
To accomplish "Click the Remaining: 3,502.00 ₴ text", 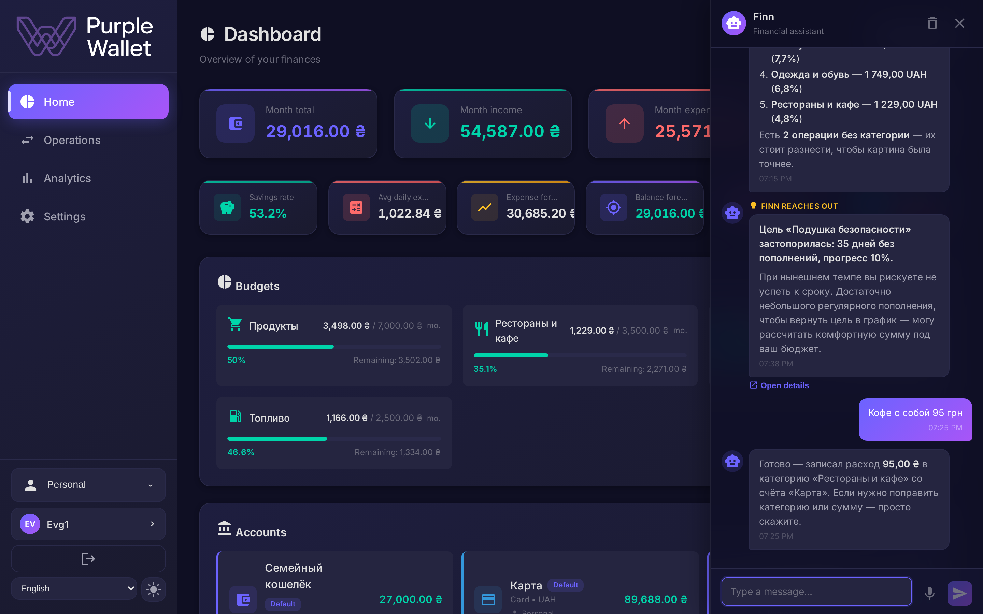I will click(x=397, y=360).
